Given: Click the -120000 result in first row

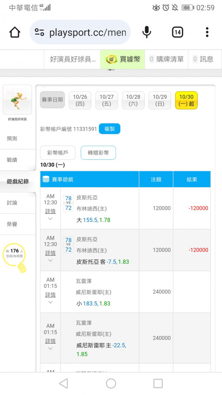Looking at the screenshot, I should pyautogui.click(x=198, y=208).
